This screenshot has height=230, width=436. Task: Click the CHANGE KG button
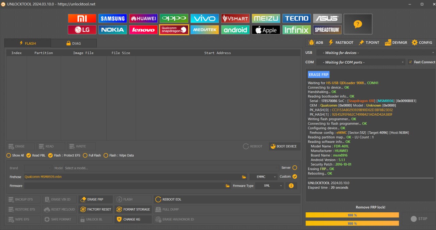(133, 219)
